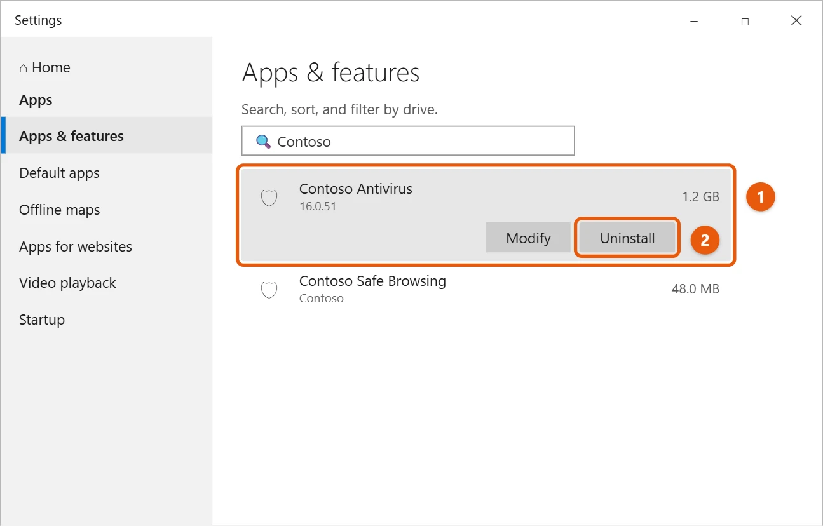Click the Apps sidebar heading
The image size is (823, 526).
click(x=36, y=100)
